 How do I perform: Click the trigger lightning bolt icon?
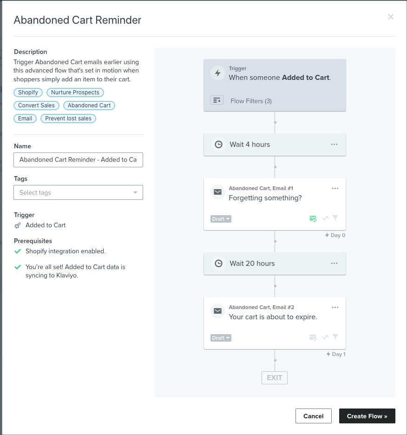pos(218,73)
